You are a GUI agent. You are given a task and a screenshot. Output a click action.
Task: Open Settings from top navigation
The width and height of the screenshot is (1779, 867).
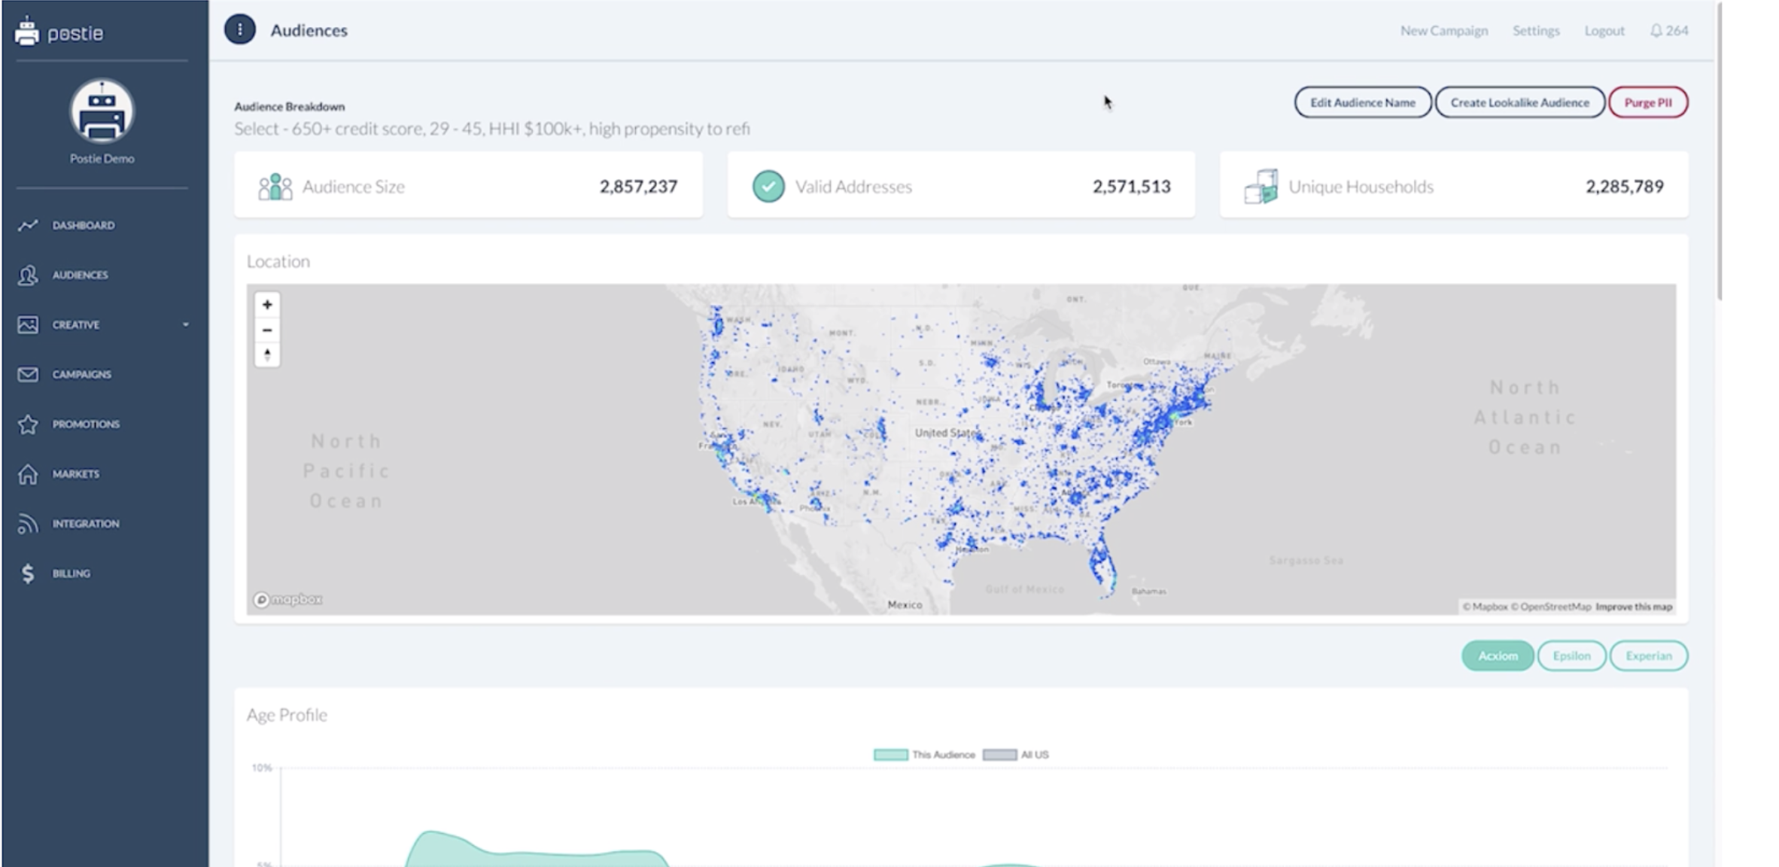1536,31
